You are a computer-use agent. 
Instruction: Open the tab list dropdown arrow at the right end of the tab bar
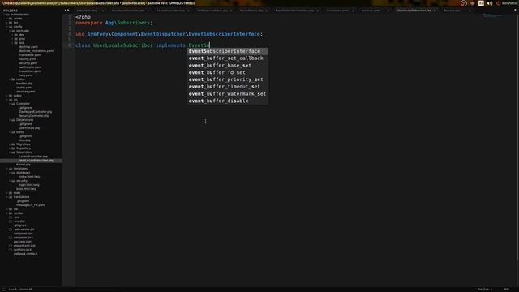[x=515, y=11]
